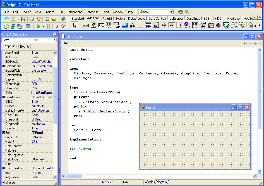264x186 pixels.
Task: Click the Save current desktop icon
Action: click(180, 12)
